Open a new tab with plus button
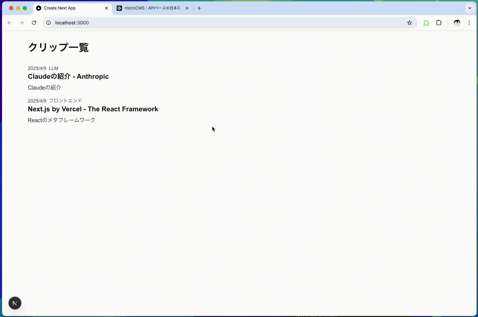The width and height of the screenshot is (478, 317). click(x=199, y=8)
